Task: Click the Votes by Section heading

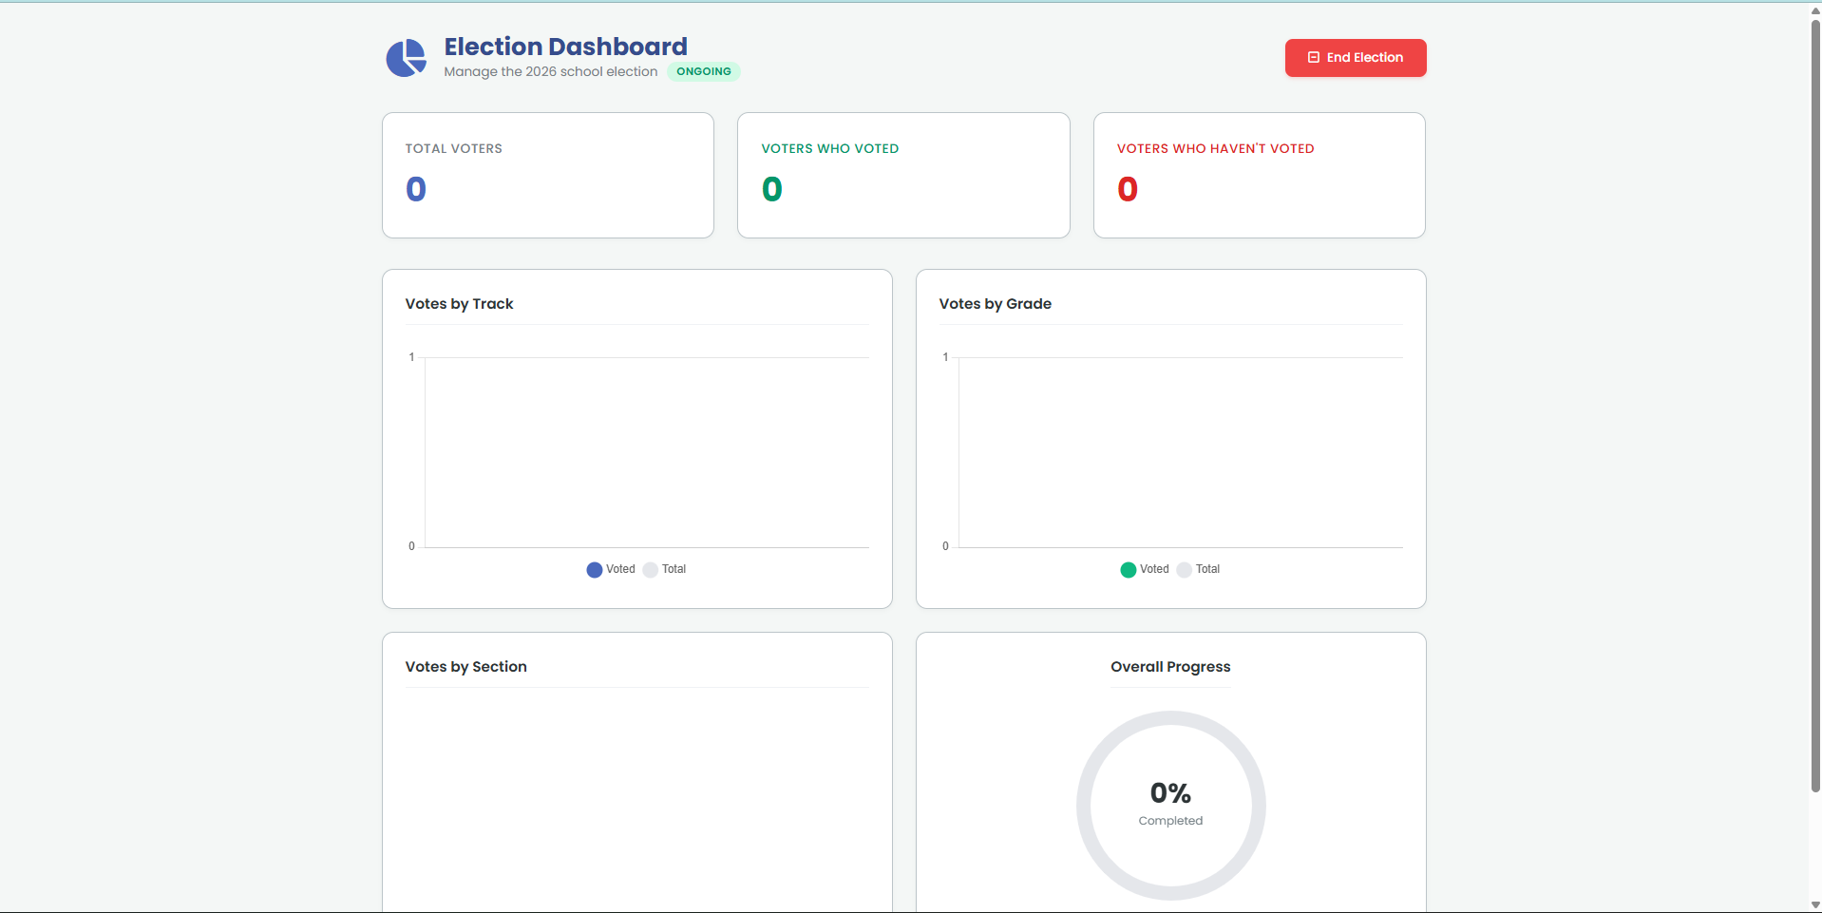Action: pyautogui.click(x=465, y=667)
